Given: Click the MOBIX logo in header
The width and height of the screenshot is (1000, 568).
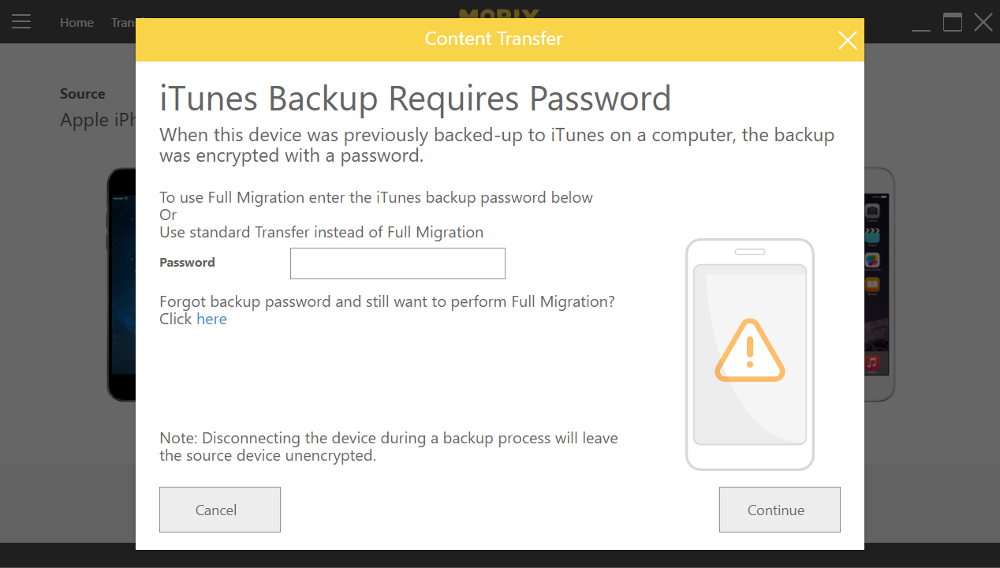Looking at the screenshot, I should click(x=499, y=13).
